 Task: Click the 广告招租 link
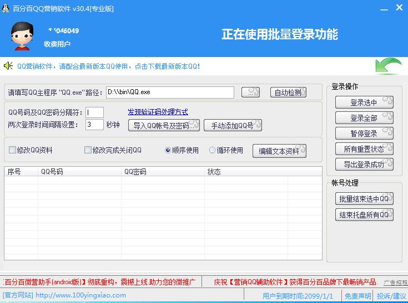point(395,283)
